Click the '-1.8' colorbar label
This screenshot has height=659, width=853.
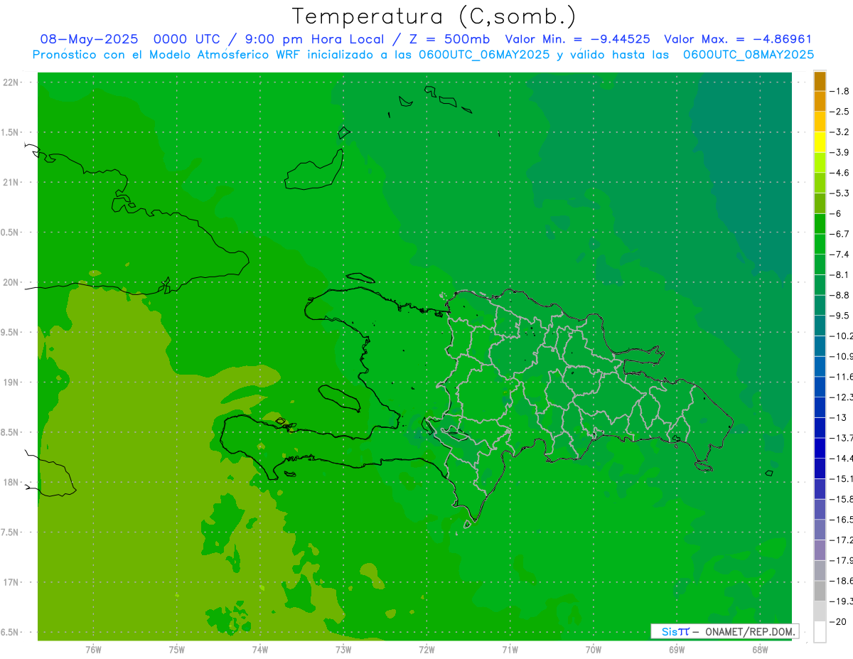coord(840,91)
